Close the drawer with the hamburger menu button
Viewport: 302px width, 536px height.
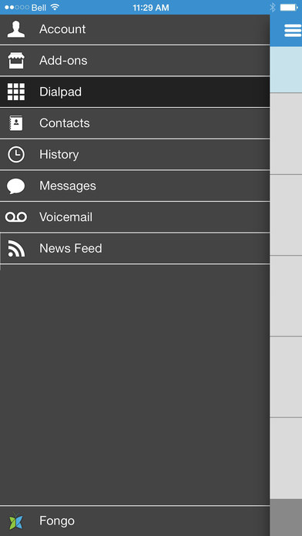coord(293,31)
